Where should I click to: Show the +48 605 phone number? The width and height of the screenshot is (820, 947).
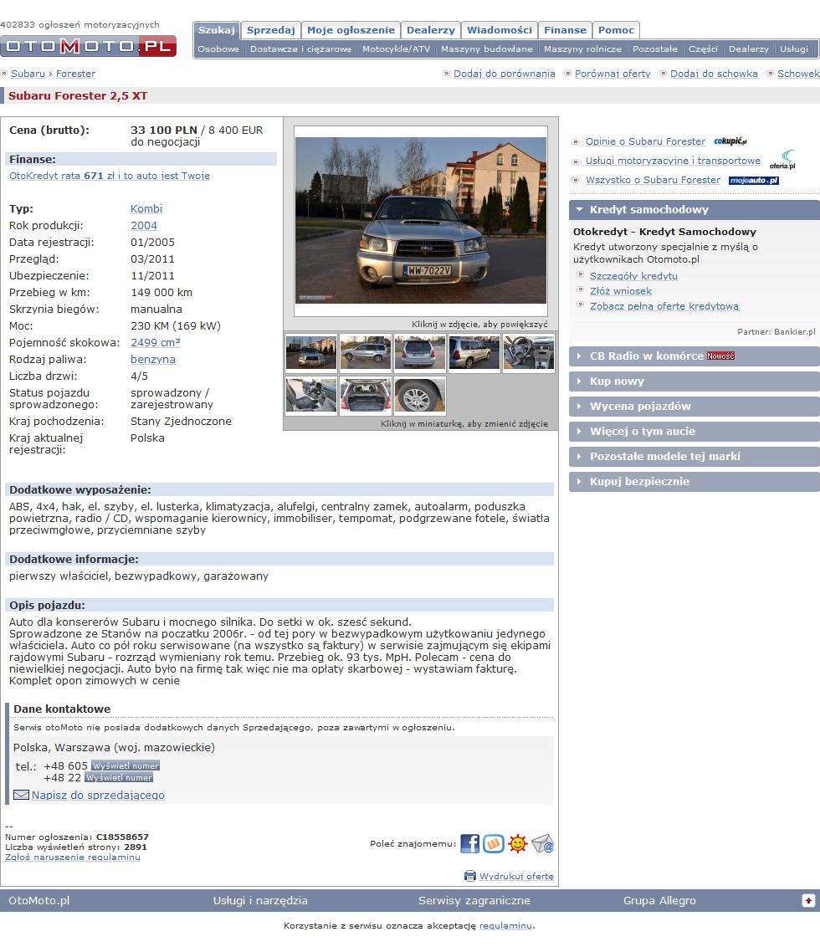[125, 765]
